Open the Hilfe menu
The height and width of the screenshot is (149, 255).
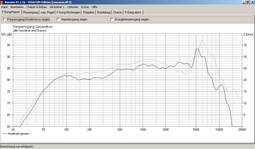click(x=95, y=7)
